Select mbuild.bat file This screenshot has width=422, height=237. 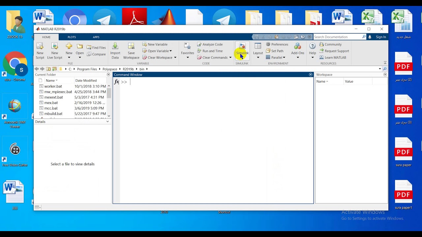tap(53, 114)
